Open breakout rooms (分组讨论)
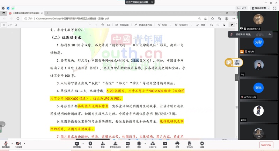279x151 pixels. click(x=153, y=145)
